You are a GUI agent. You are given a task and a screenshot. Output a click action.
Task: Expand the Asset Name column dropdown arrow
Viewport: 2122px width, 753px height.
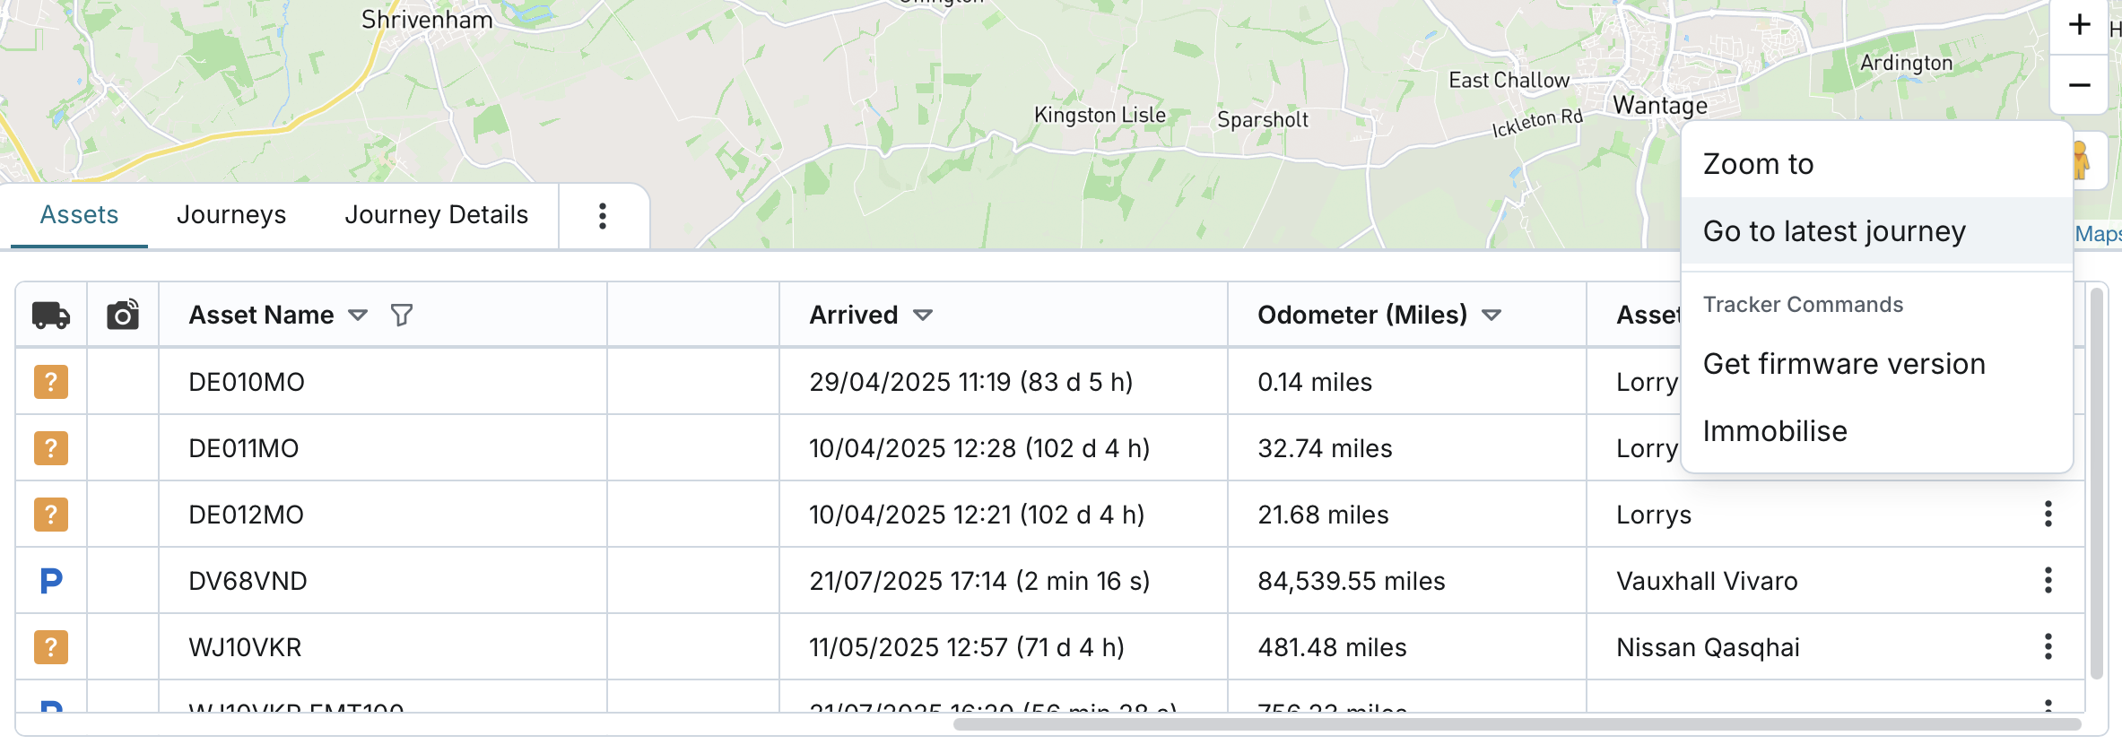click(358, 315)
